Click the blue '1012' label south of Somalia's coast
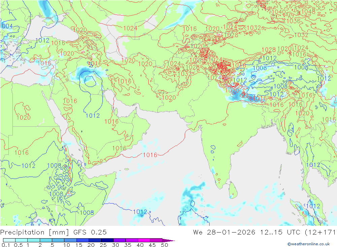This screenshot has height=247, width=337. click(140, 212)
